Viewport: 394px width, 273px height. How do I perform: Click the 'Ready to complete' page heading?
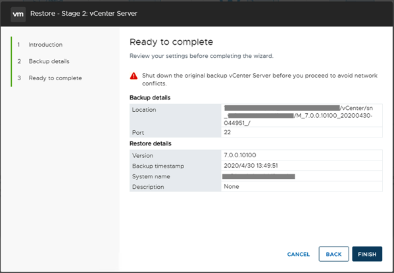171,41
